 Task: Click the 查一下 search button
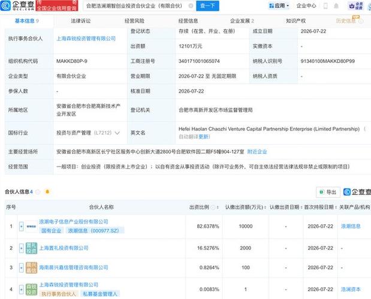[207, 5]
